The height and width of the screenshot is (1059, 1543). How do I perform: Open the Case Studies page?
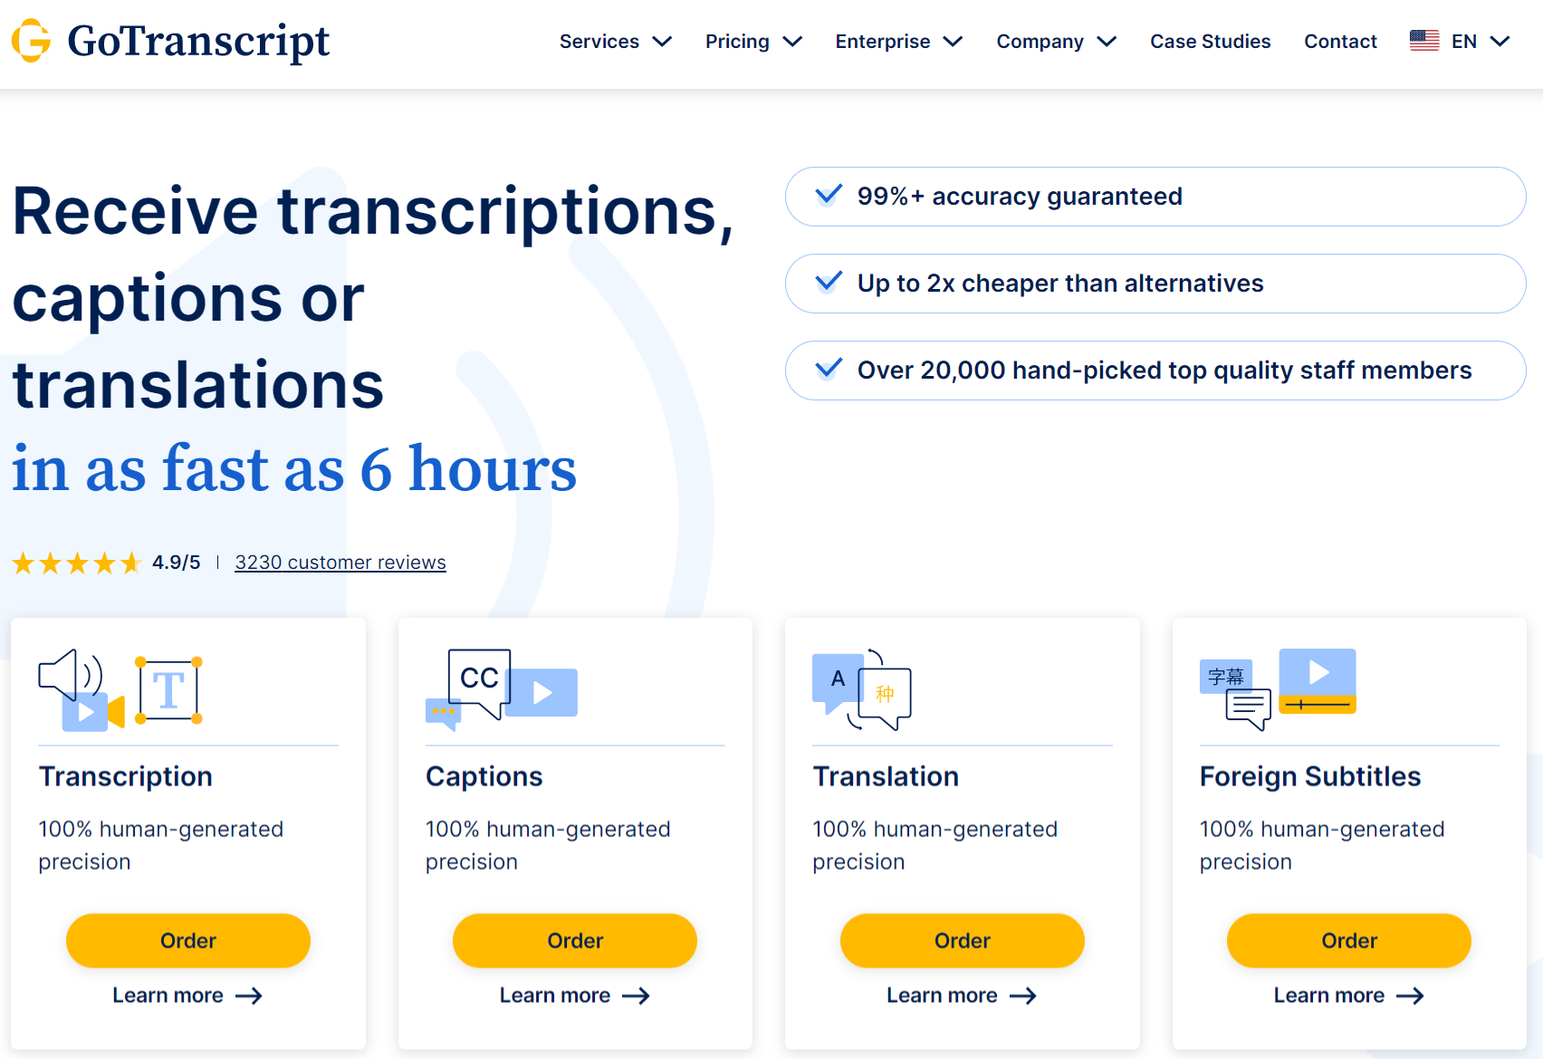1210,42
